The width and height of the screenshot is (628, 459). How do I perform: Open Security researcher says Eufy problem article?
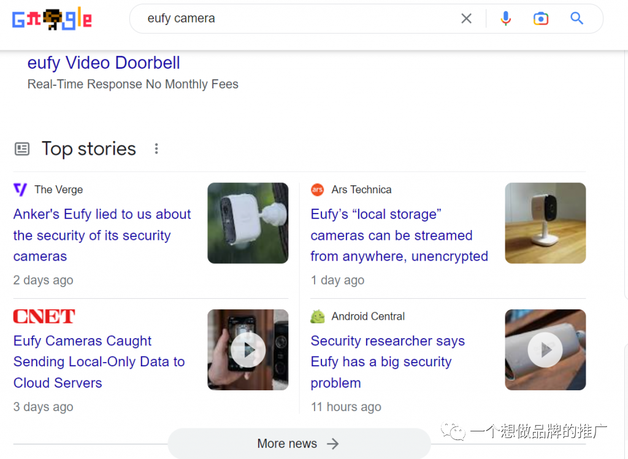pyautogui.click(x=388, y=361)
